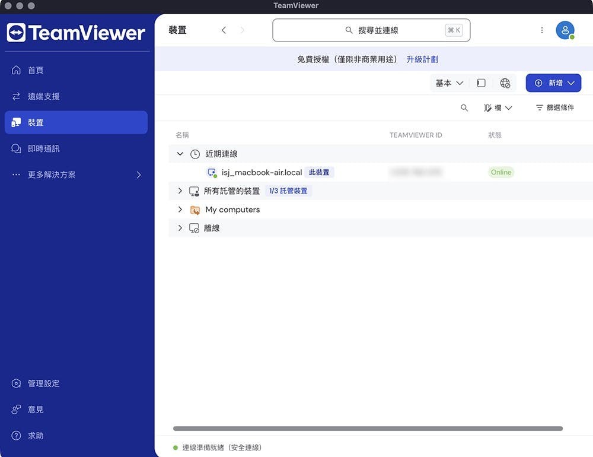
Task: Expand the My computers group
Action: click(180, 210)
